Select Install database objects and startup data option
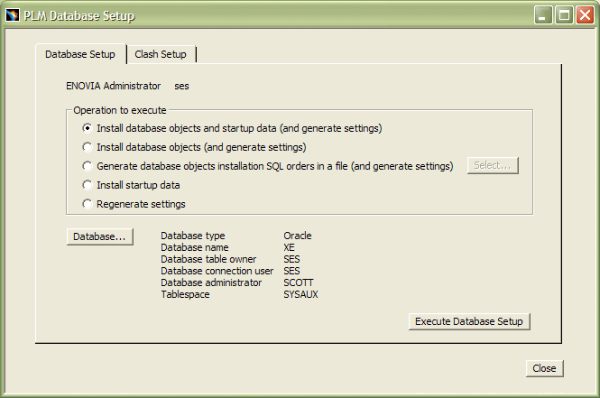This screenshot has width=600, height=398. [x=87, y=128]
